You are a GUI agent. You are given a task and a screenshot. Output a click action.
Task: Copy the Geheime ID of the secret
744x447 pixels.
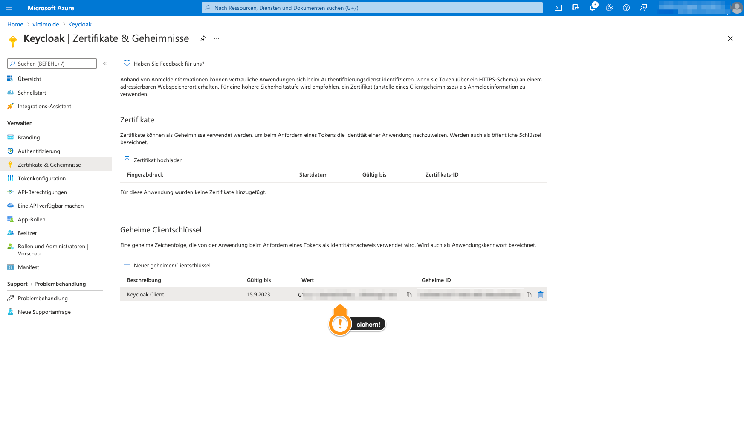pyautogui.click(x=528, y=294)
